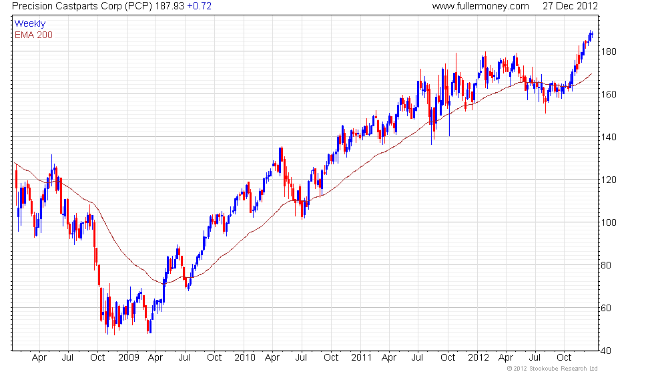Click the 180 price axis label
The width and height of the screenshot is (654, 374).
click(x=608, y=52)
